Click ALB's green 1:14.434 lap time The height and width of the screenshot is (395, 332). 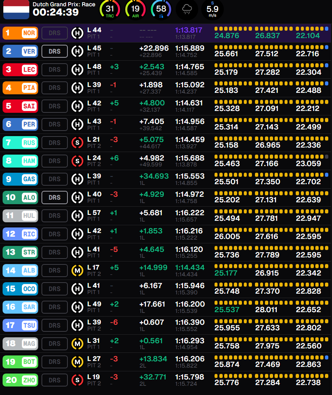[190, 267]
